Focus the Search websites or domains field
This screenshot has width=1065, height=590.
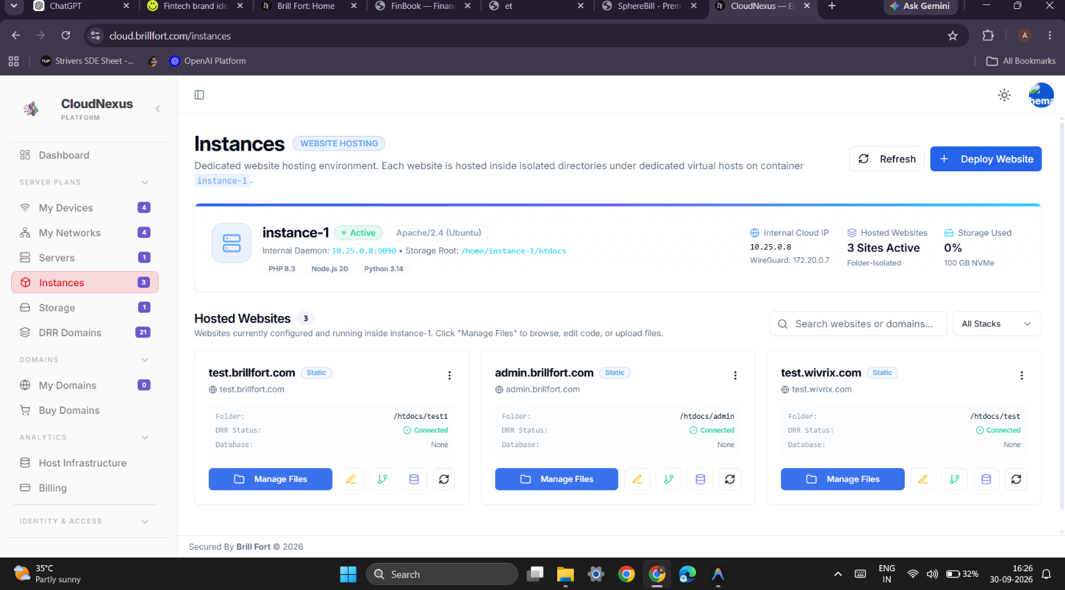click(858, 324)
